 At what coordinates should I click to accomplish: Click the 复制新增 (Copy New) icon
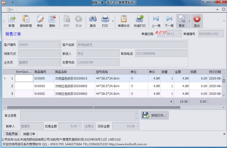pyautogui.click(x=26, y=21)
